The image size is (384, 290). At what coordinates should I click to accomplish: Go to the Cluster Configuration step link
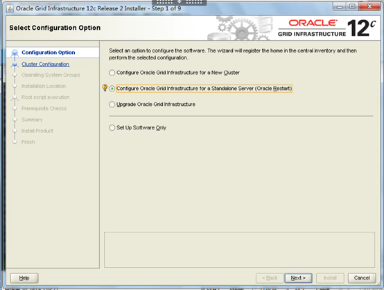(45, 64)
